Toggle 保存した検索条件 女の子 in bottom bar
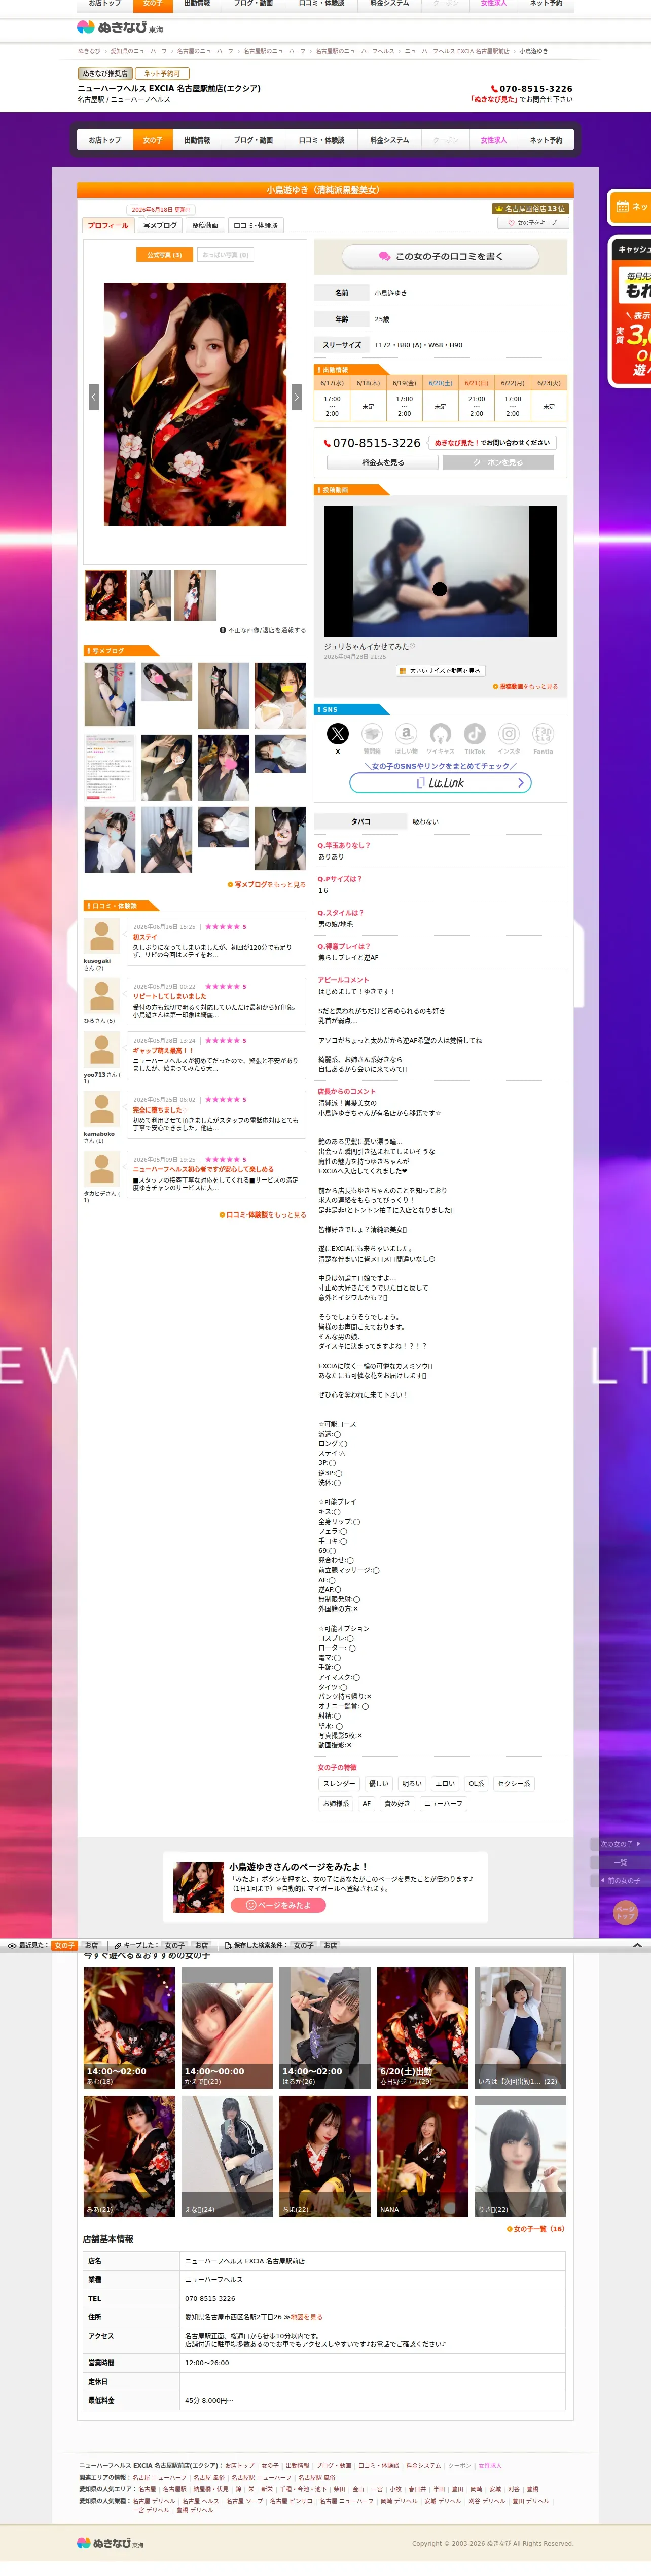This screenshot has height=2576, width=651. coord(303,1945)
